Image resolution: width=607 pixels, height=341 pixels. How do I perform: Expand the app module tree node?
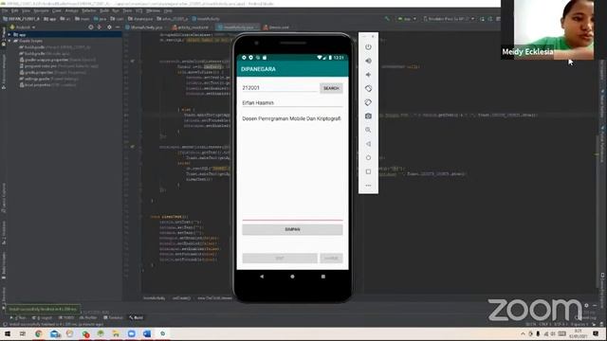(x=9, y=34)
